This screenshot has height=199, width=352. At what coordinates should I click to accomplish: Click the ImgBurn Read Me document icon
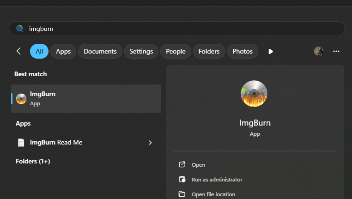(21, 143)
